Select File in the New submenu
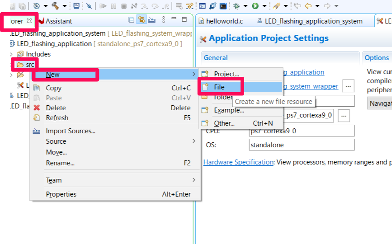This screenshot has height=244, width=392. pos(241,87)
